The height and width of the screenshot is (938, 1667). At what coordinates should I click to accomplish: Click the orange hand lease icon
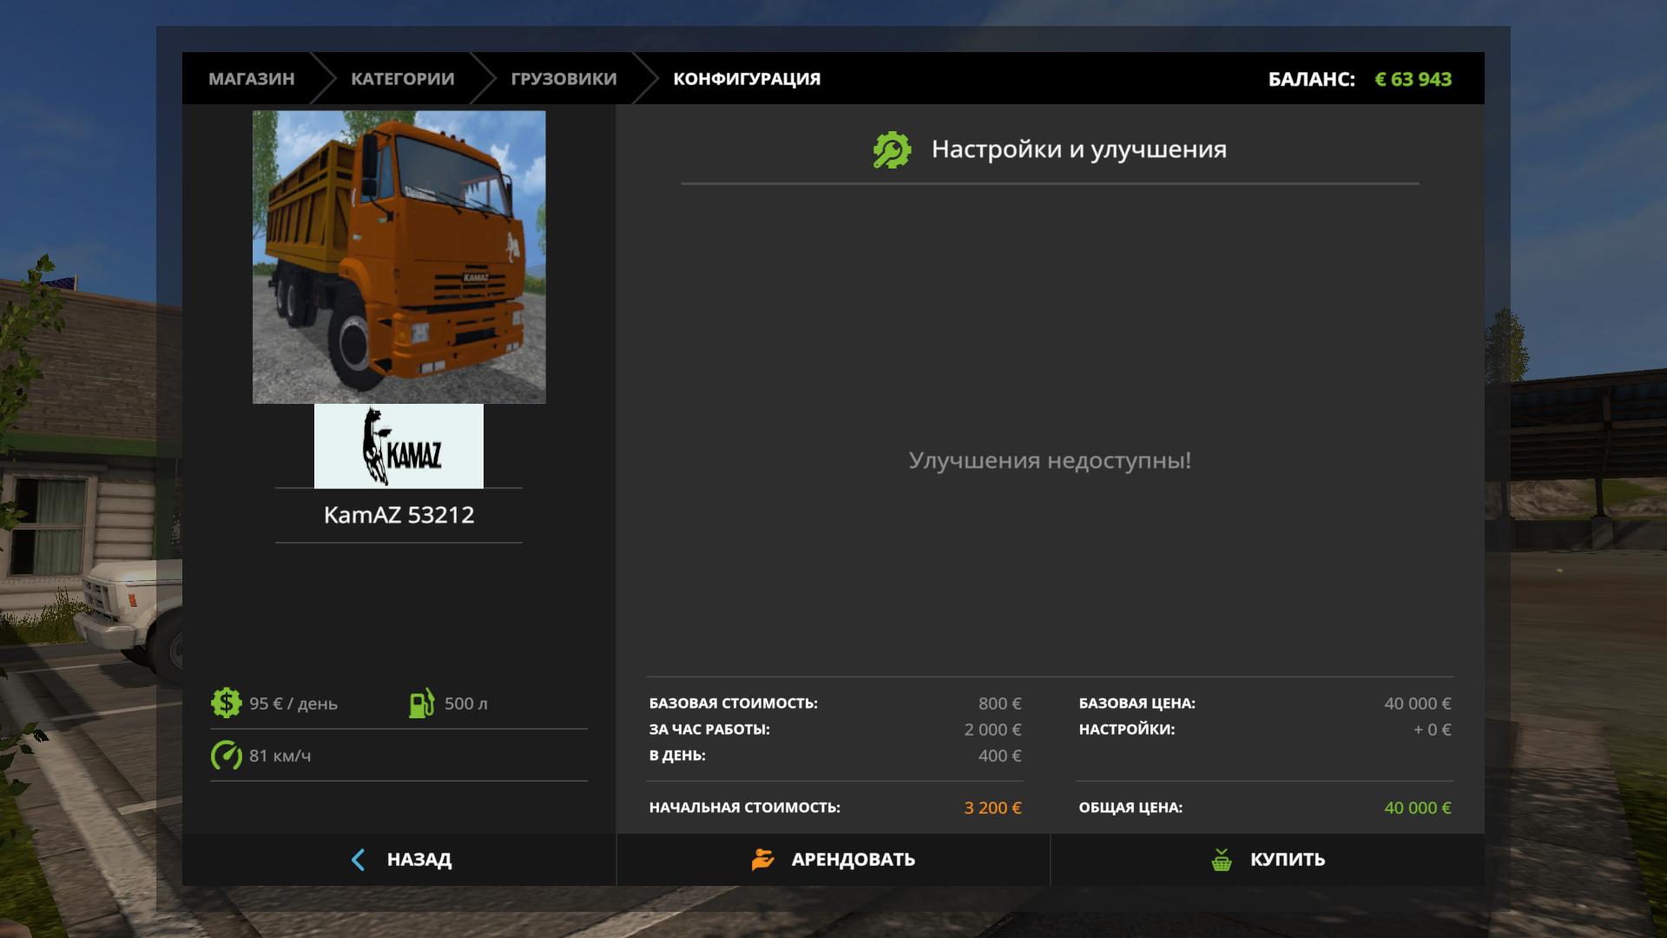point(762,859)
